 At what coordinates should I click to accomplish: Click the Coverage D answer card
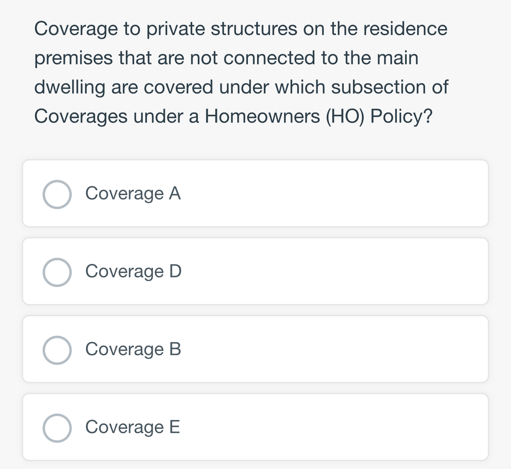pyautogui.click(x=255, y=270)
